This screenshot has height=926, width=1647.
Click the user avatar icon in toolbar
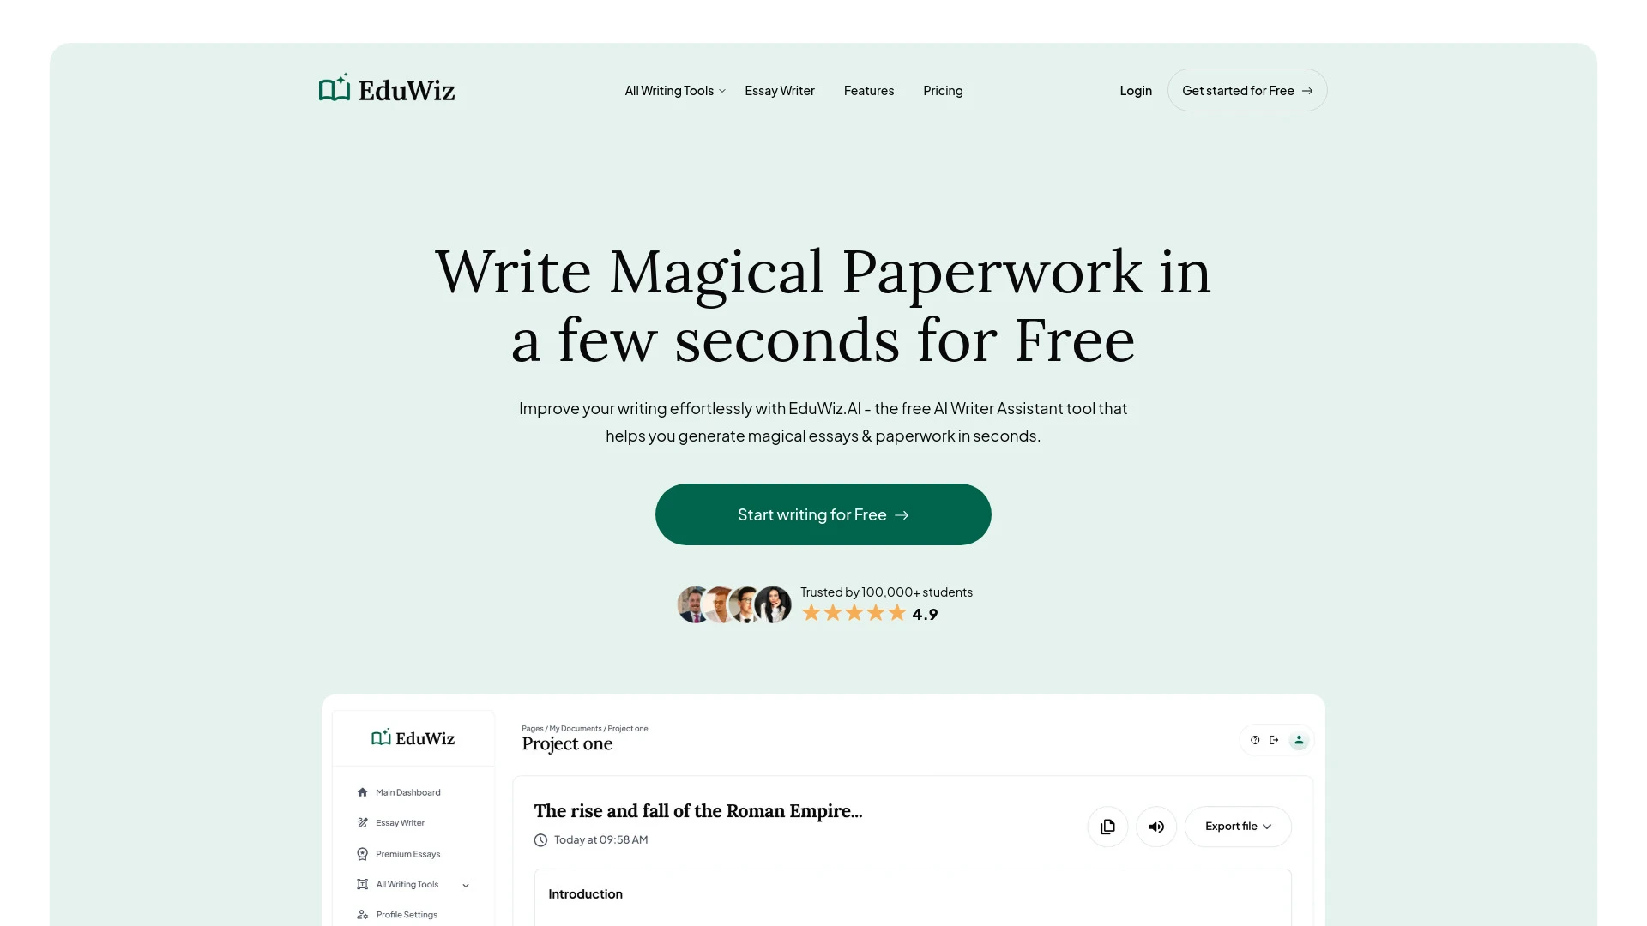pos(1299,739)
